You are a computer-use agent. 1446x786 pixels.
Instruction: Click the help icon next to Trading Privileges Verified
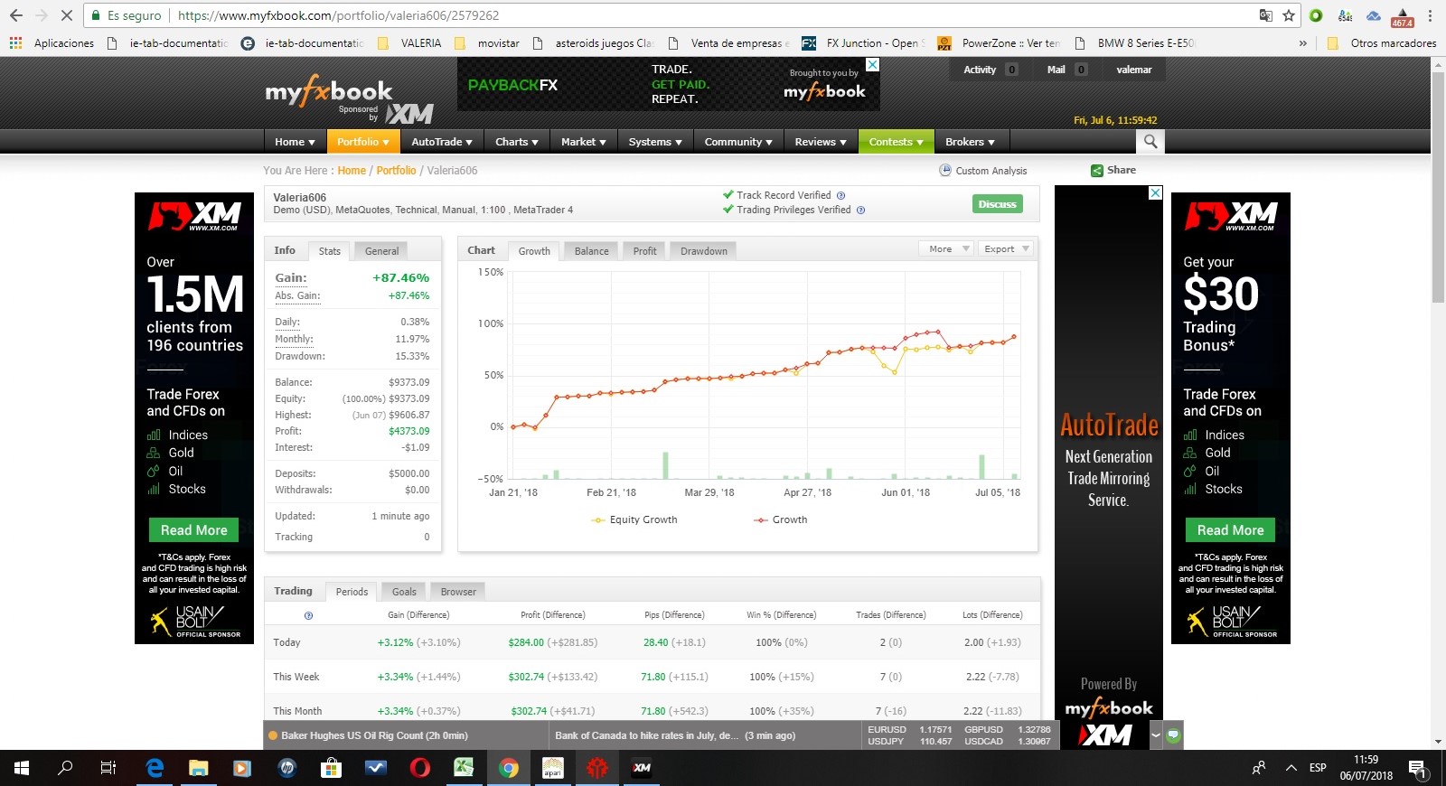(x=860, y=210)
